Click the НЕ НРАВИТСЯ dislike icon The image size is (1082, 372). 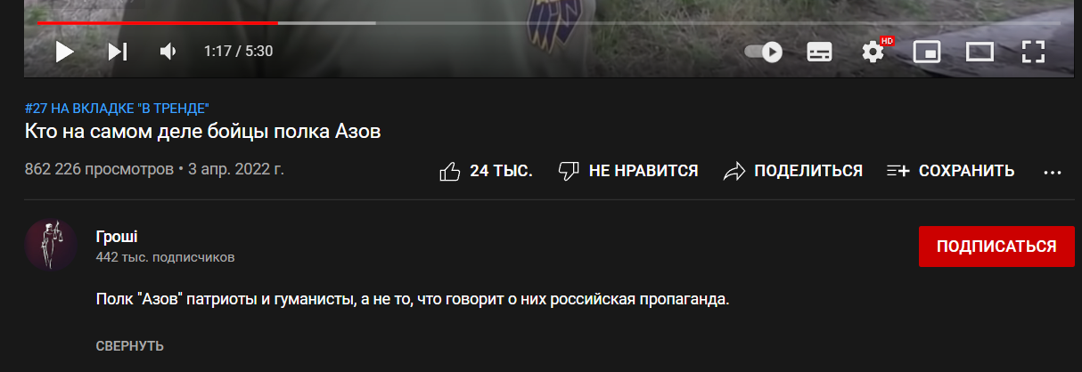pyautogui.click(x=569, y=171)
